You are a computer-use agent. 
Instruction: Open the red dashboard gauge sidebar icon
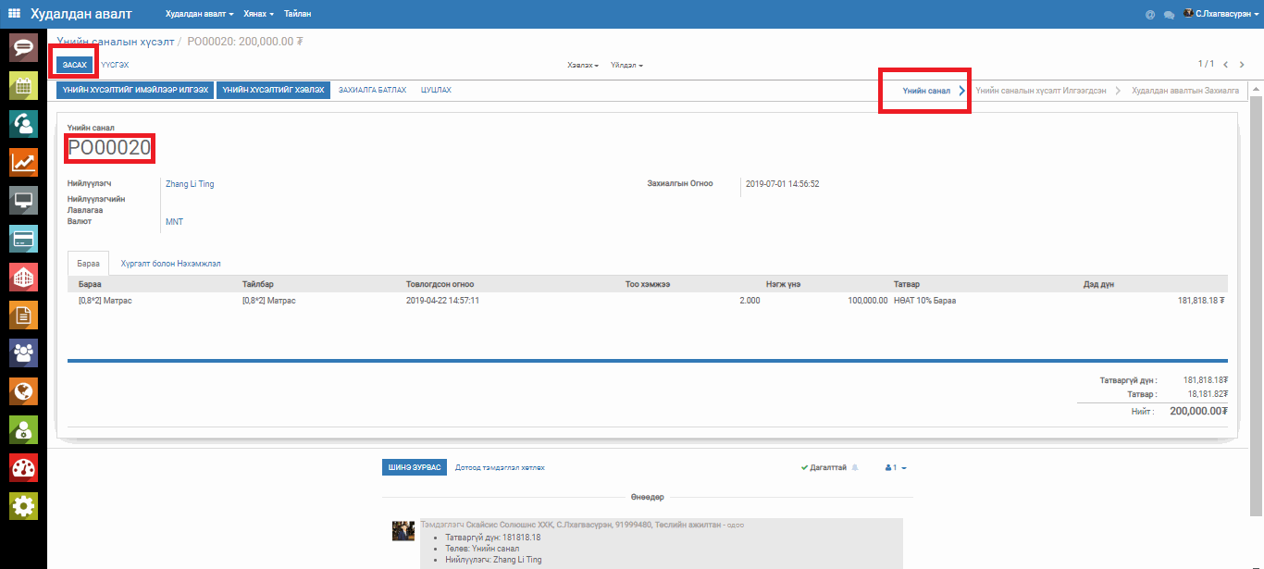(23, 468)
